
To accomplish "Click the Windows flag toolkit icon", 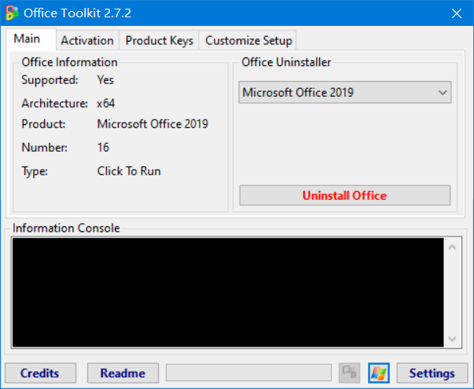I will (x=379, y=372).
